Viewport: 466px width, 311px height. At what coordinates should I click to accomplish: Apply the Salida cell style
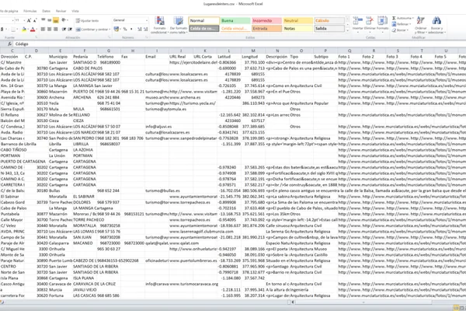click(x=329, y=29)
